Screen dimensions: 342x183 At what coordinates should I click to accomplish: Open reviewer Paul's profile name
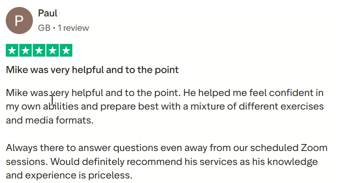tap(47, 13)
